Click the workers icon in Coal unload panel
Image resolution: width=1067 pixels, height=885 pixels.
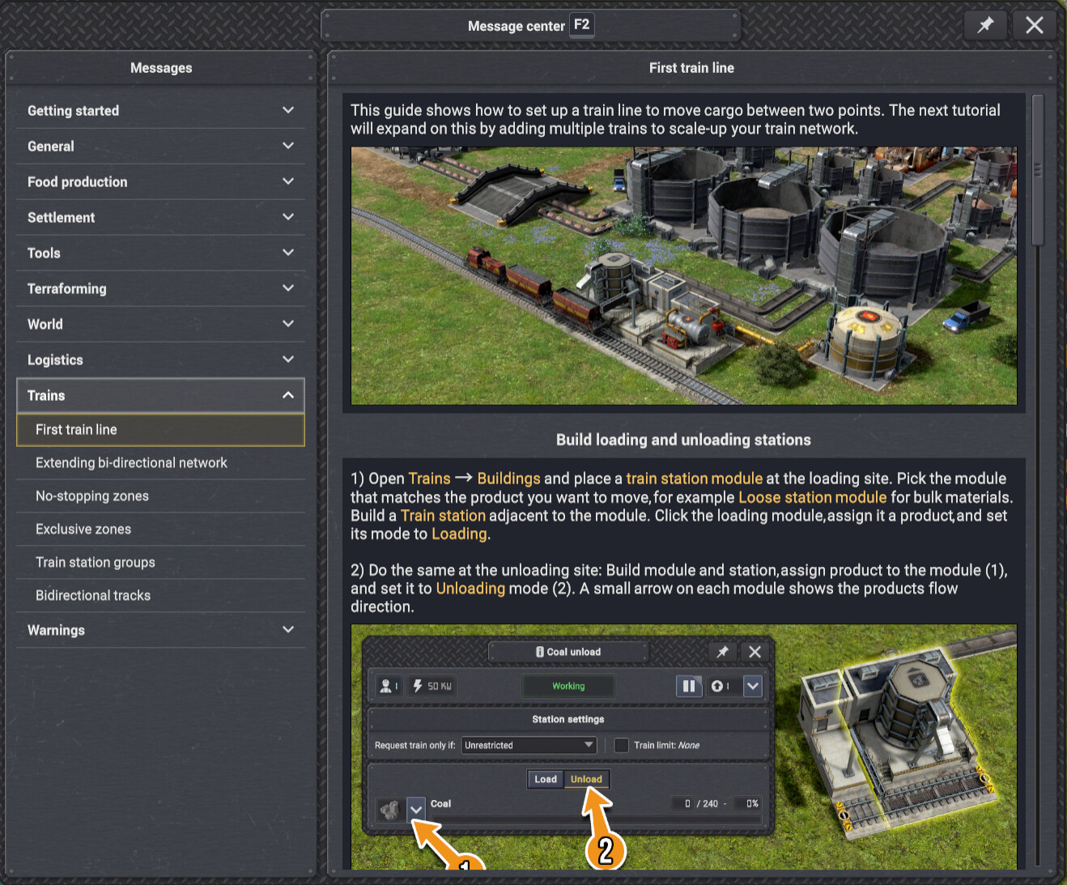tap(389, 686)
